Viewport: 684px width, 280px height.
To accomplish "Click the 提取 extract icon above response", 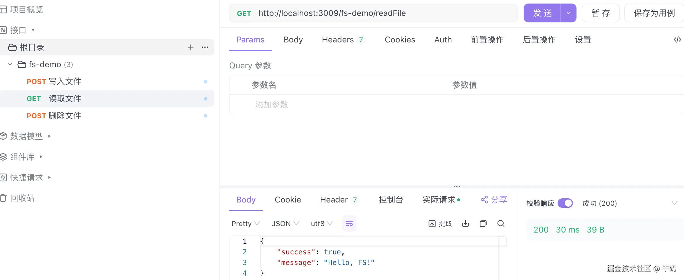I will (440, 223).
